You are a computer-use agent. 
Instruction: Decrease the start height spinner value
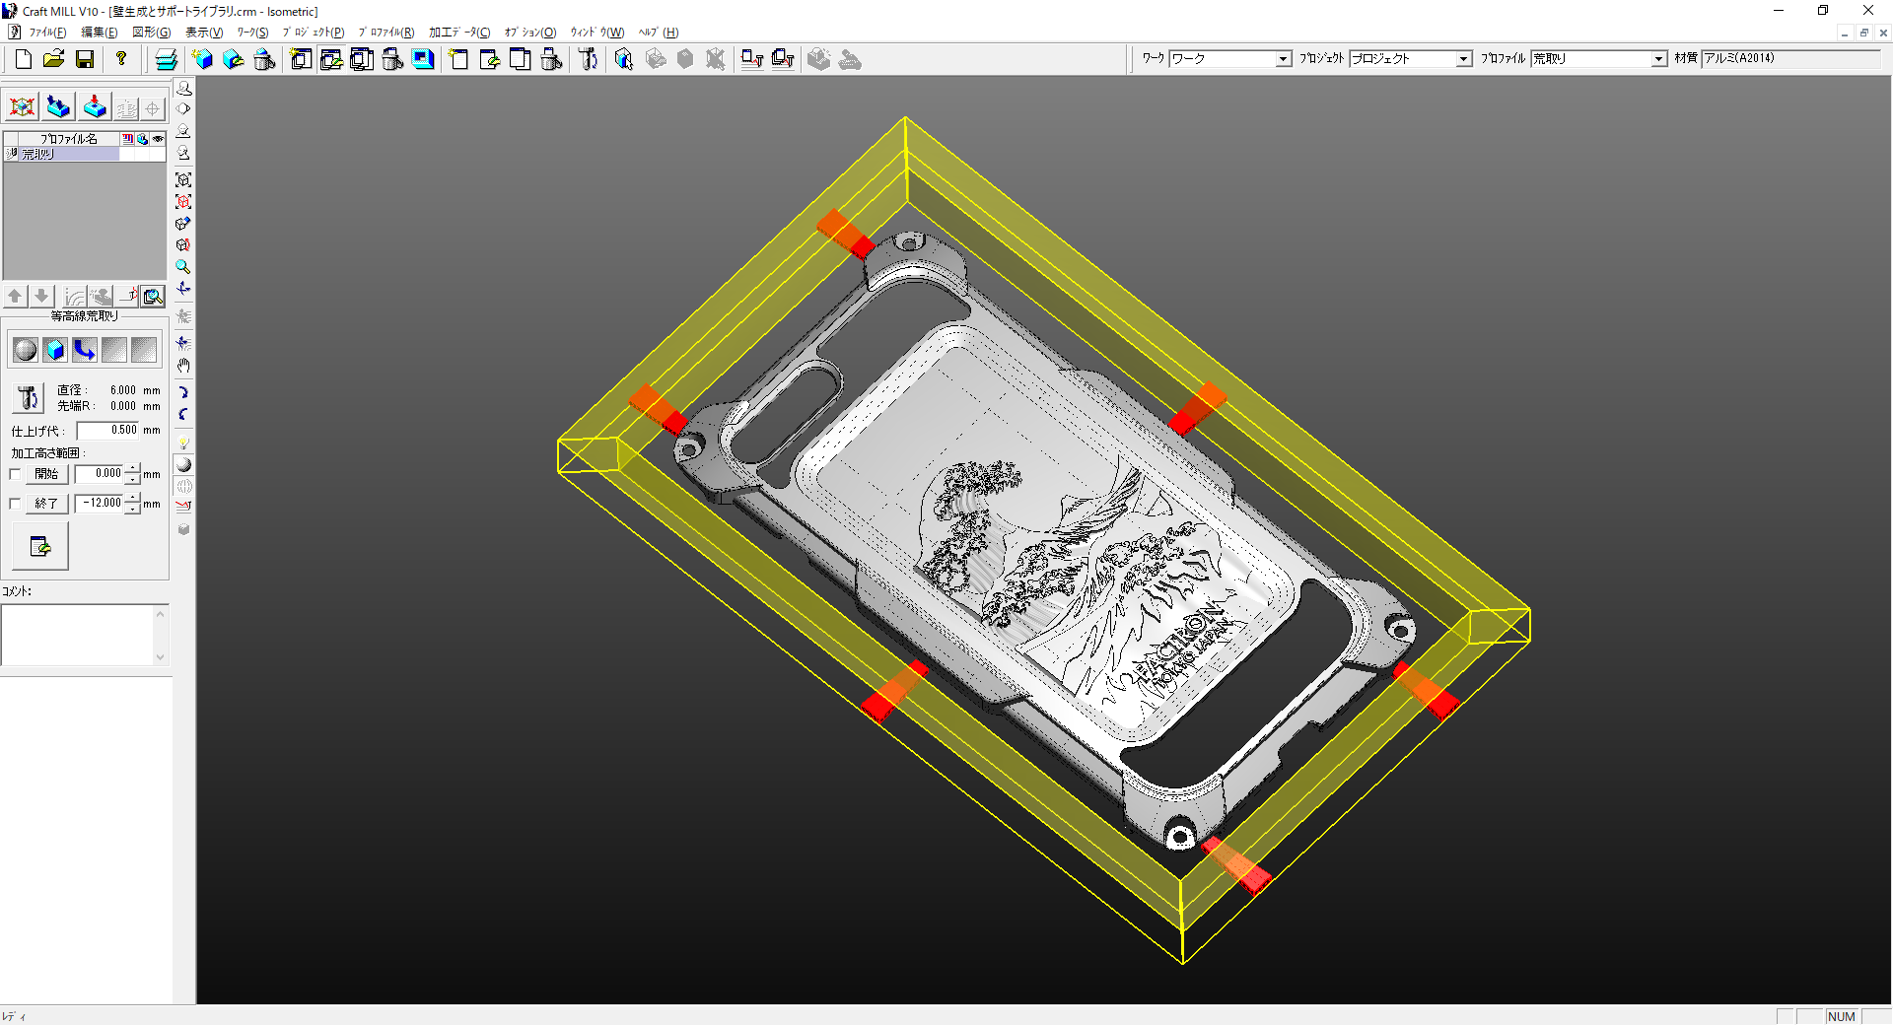(133, 479)
